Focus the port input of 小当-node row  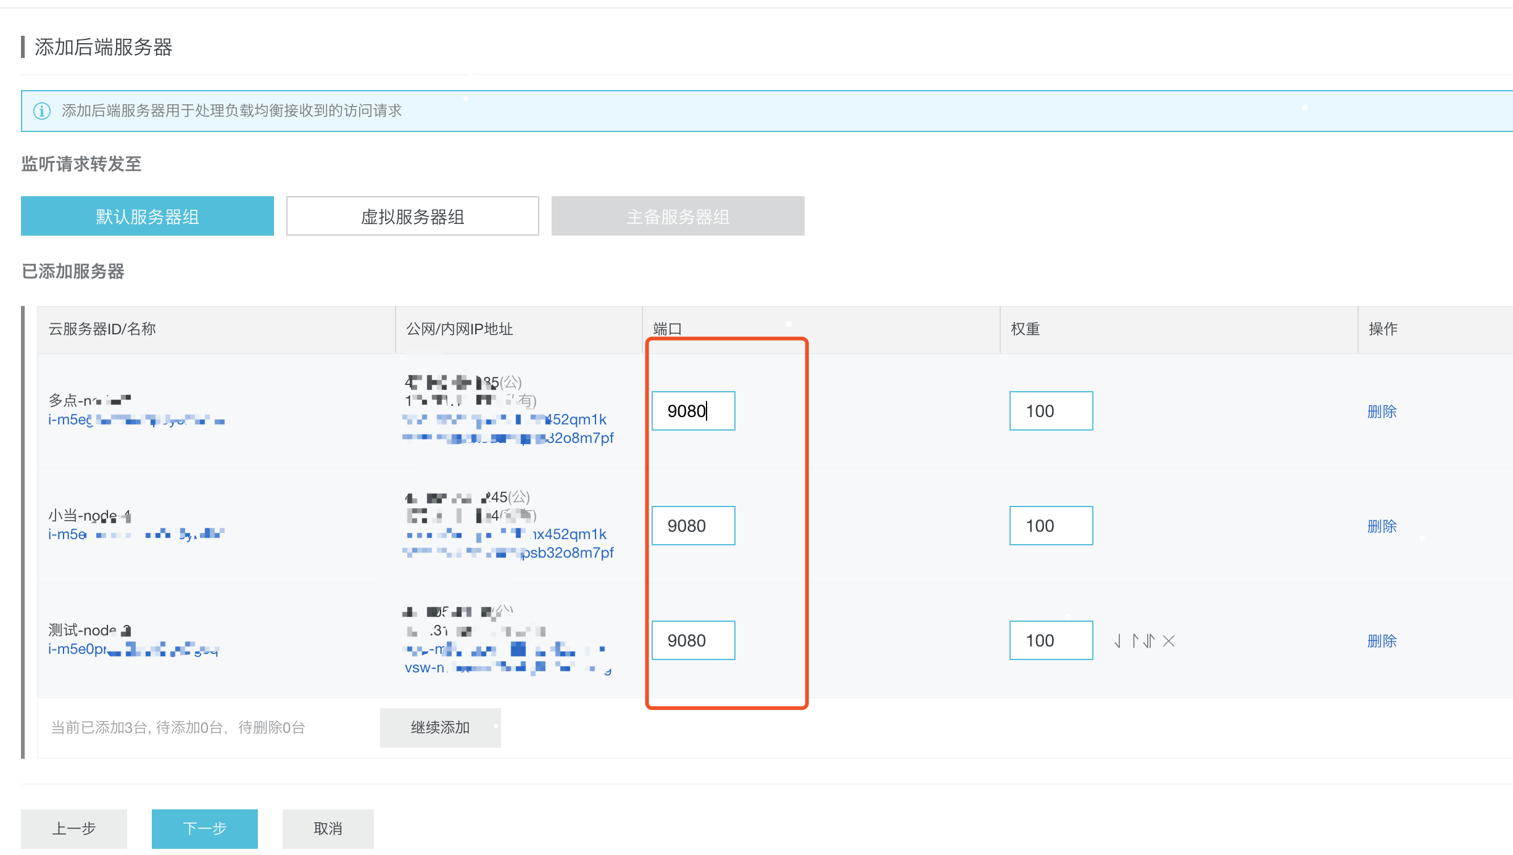click(x=693, y=526)
